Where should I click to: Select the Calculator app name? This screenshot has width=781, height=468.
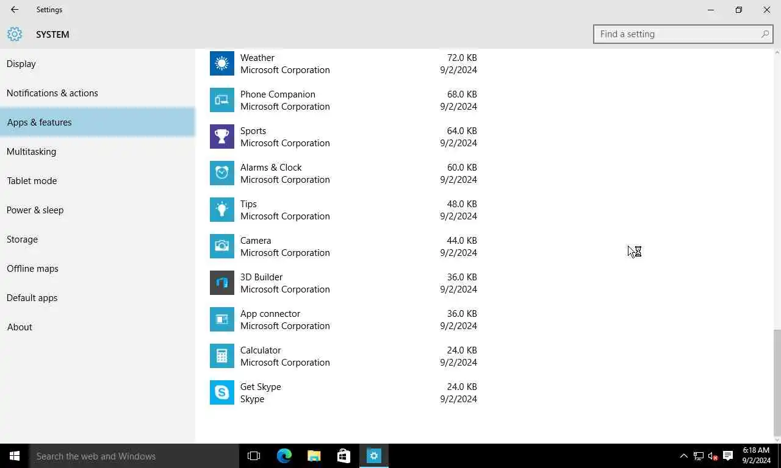point(261,350)
